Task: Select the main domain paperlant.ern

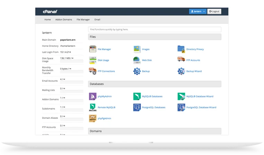Action: tap(68, 40)
